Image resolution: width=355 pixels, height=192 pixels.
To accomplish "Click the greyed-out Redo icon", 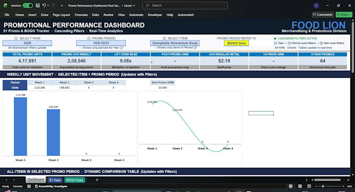I will click(53, 5).
